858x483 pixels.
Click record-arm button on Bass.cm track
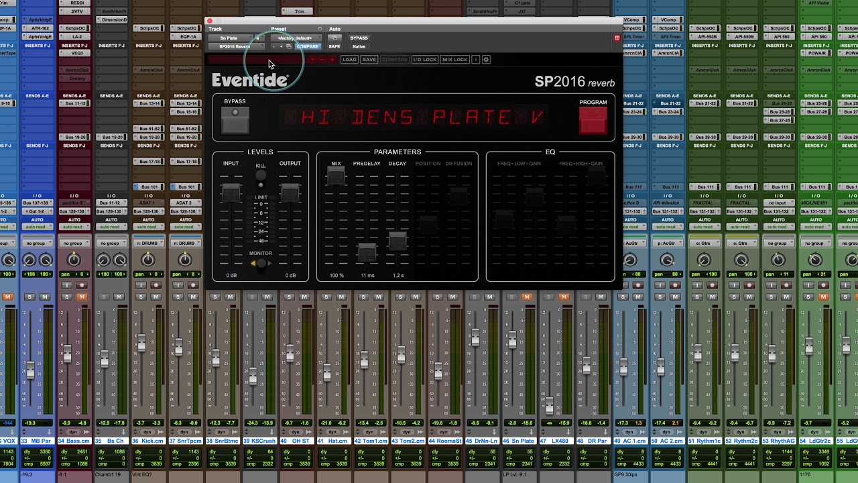tap(83, 285)
